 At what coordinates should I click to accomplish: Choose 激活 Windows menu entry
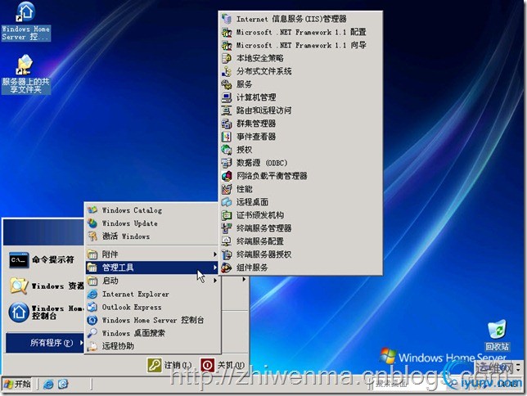click(152, 236)
